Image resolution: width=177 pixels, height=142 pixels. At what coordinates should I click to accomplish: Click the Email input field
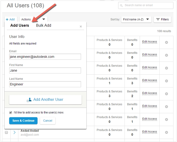click(45, 57)
